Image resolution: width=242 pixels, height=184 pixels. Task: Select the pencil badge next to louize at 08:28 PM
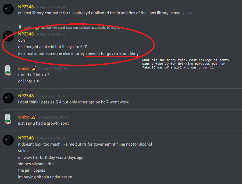click(x=34, y=117)
